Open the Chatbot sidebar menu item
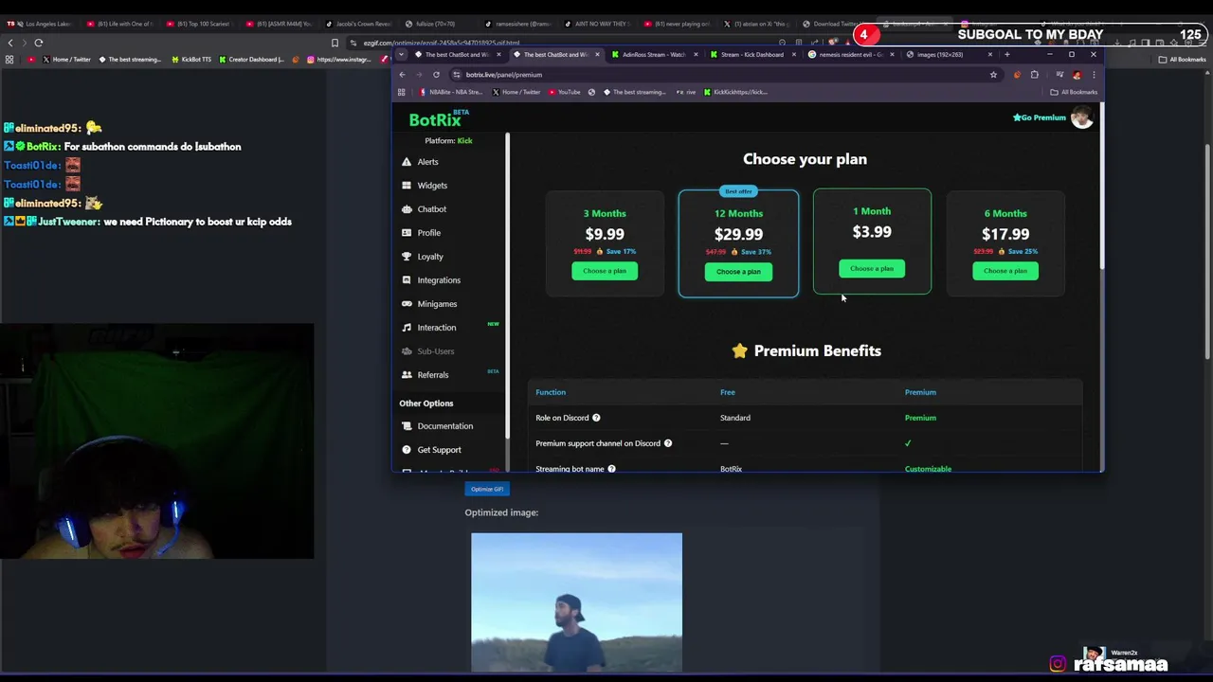The image size is (1213, 682). [x=431, y=209]
